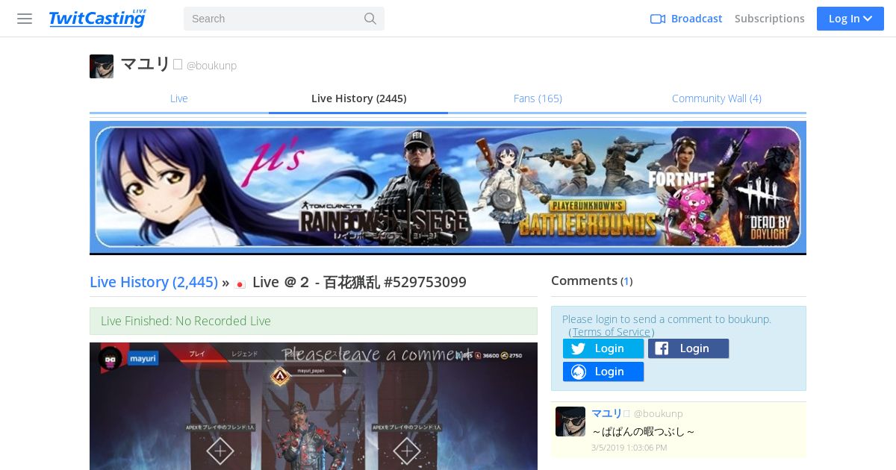Click the @boukunp handle in header
This screenshot has height=470, width=896.
tap(211, 66)
